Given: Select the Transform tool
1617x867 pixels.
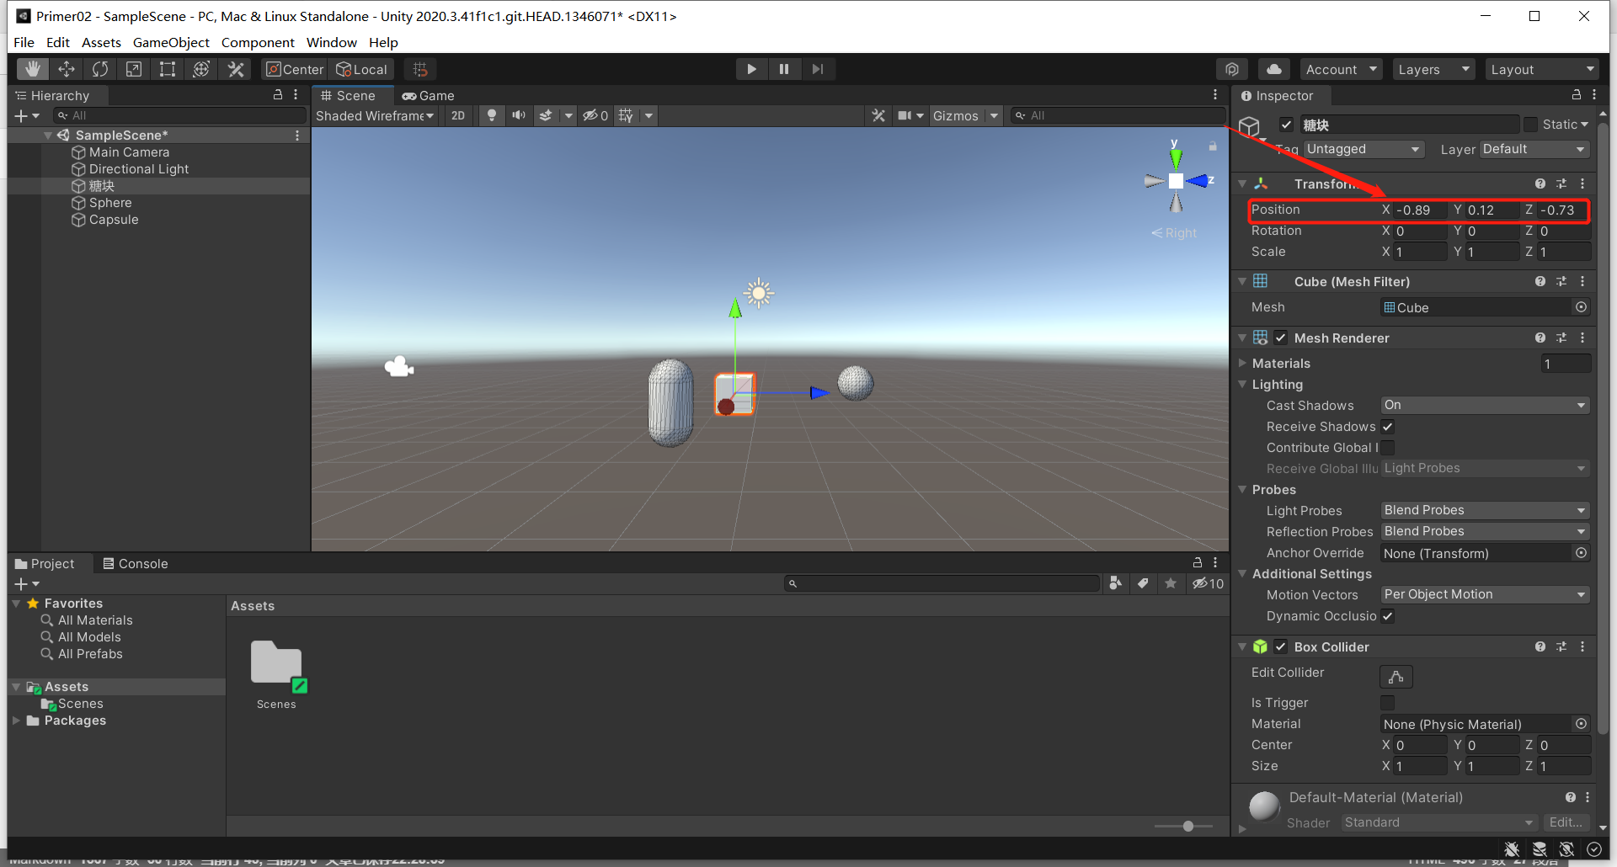Looking at the screenshot, I should [201, 69].
